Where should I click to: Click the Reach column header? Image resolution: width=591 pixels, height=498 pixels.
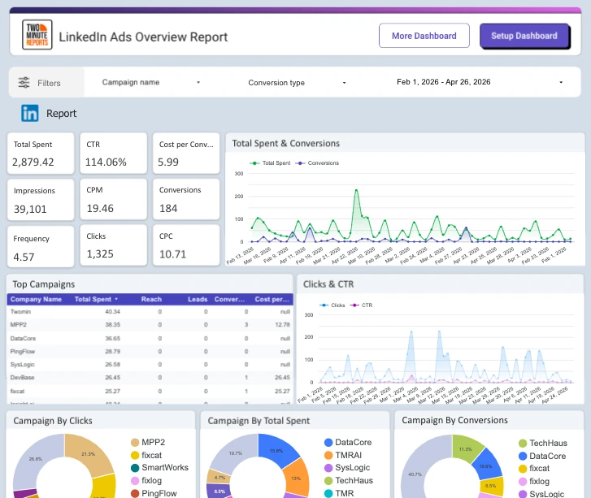point(151,299)
